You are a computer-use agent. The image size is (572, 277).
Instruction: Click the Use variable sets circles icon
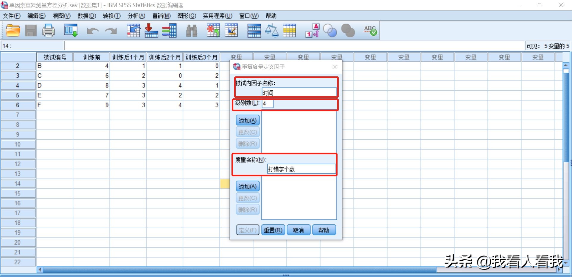tap(330, 31)
